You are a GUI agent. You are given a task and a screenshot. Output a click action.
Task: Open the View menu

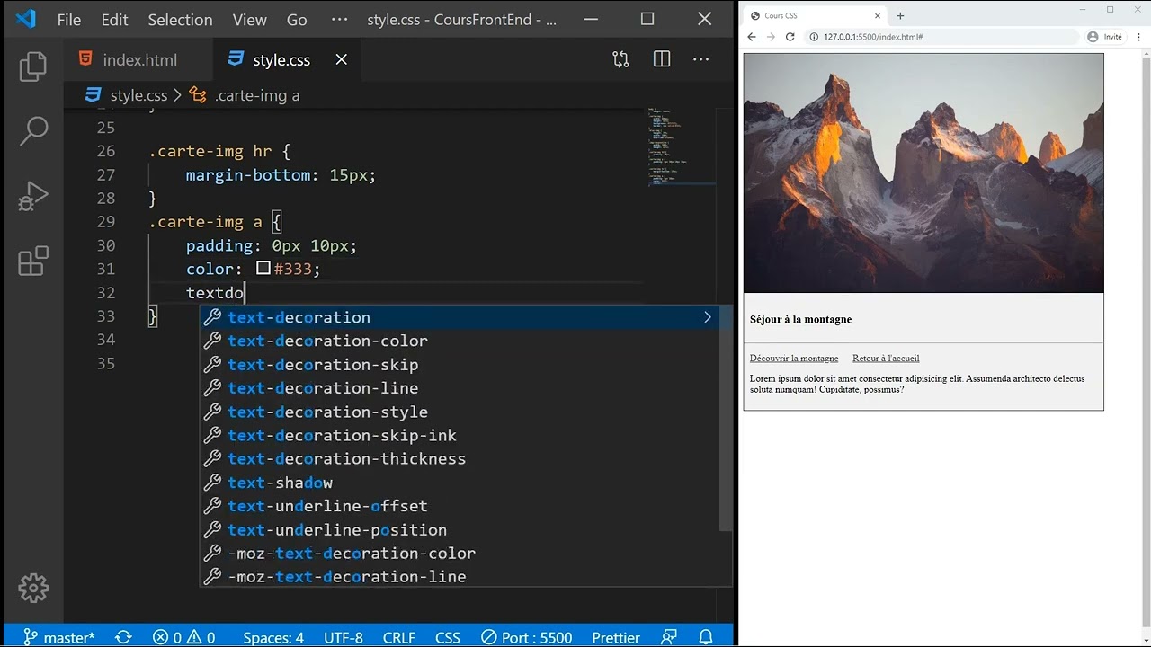coord(249,20)
